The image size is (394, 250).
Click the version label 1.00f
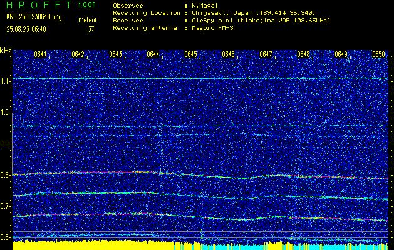86,5
